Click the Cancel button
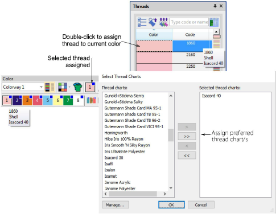 (x=201, y=205)
